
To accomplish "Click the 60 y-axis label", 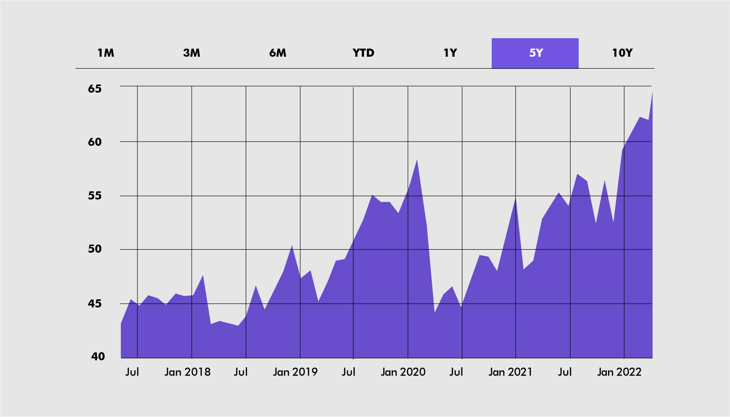I will click(95, 142).
